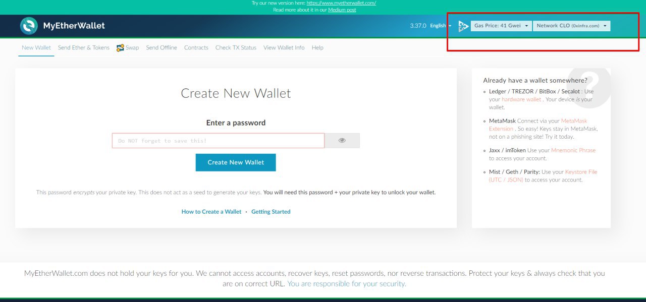Click the arrow icon beside Gas Price
Screen dimensions: 646x302
(463, 26)
